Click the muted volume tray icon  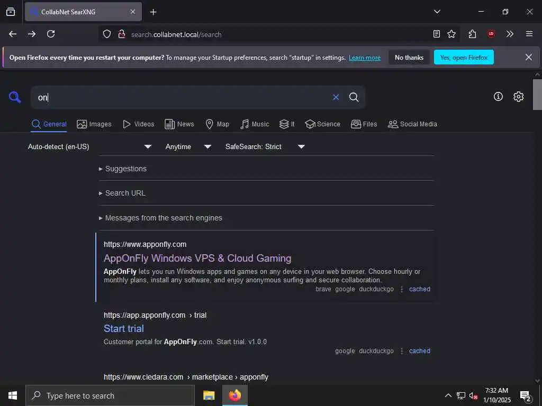click(x=473, y=395)
